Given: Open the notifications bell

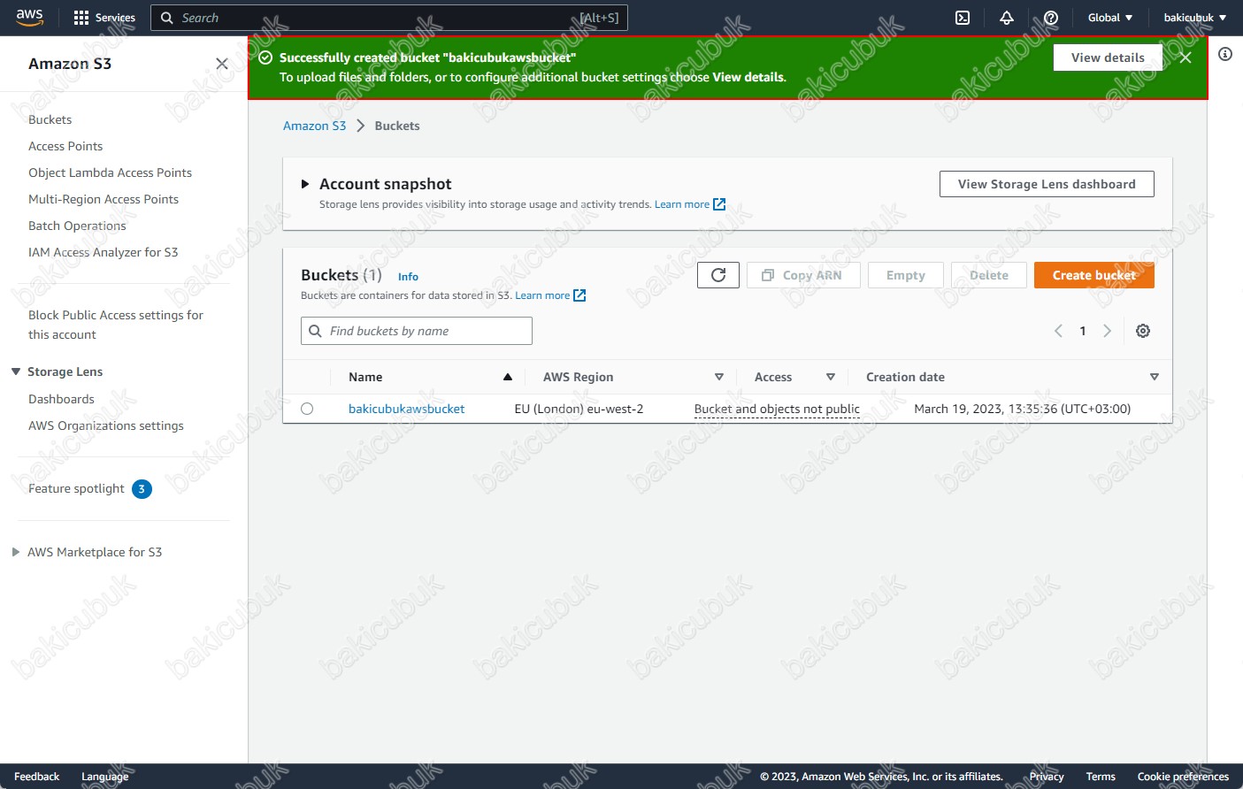Looking at the screenshot, I should (1007, 18).
